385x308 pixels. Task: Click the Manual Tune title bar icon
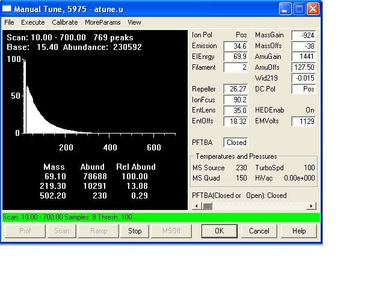coord(8,9)
